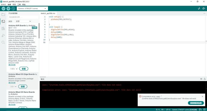Screen dimensions: 207x111
Task: Toggle the output scroll lock icon
Action: pyautogui.click(x=205, y=79)
